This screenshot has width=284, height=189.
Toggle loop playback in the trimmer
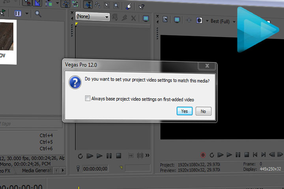tap(80, 156)
